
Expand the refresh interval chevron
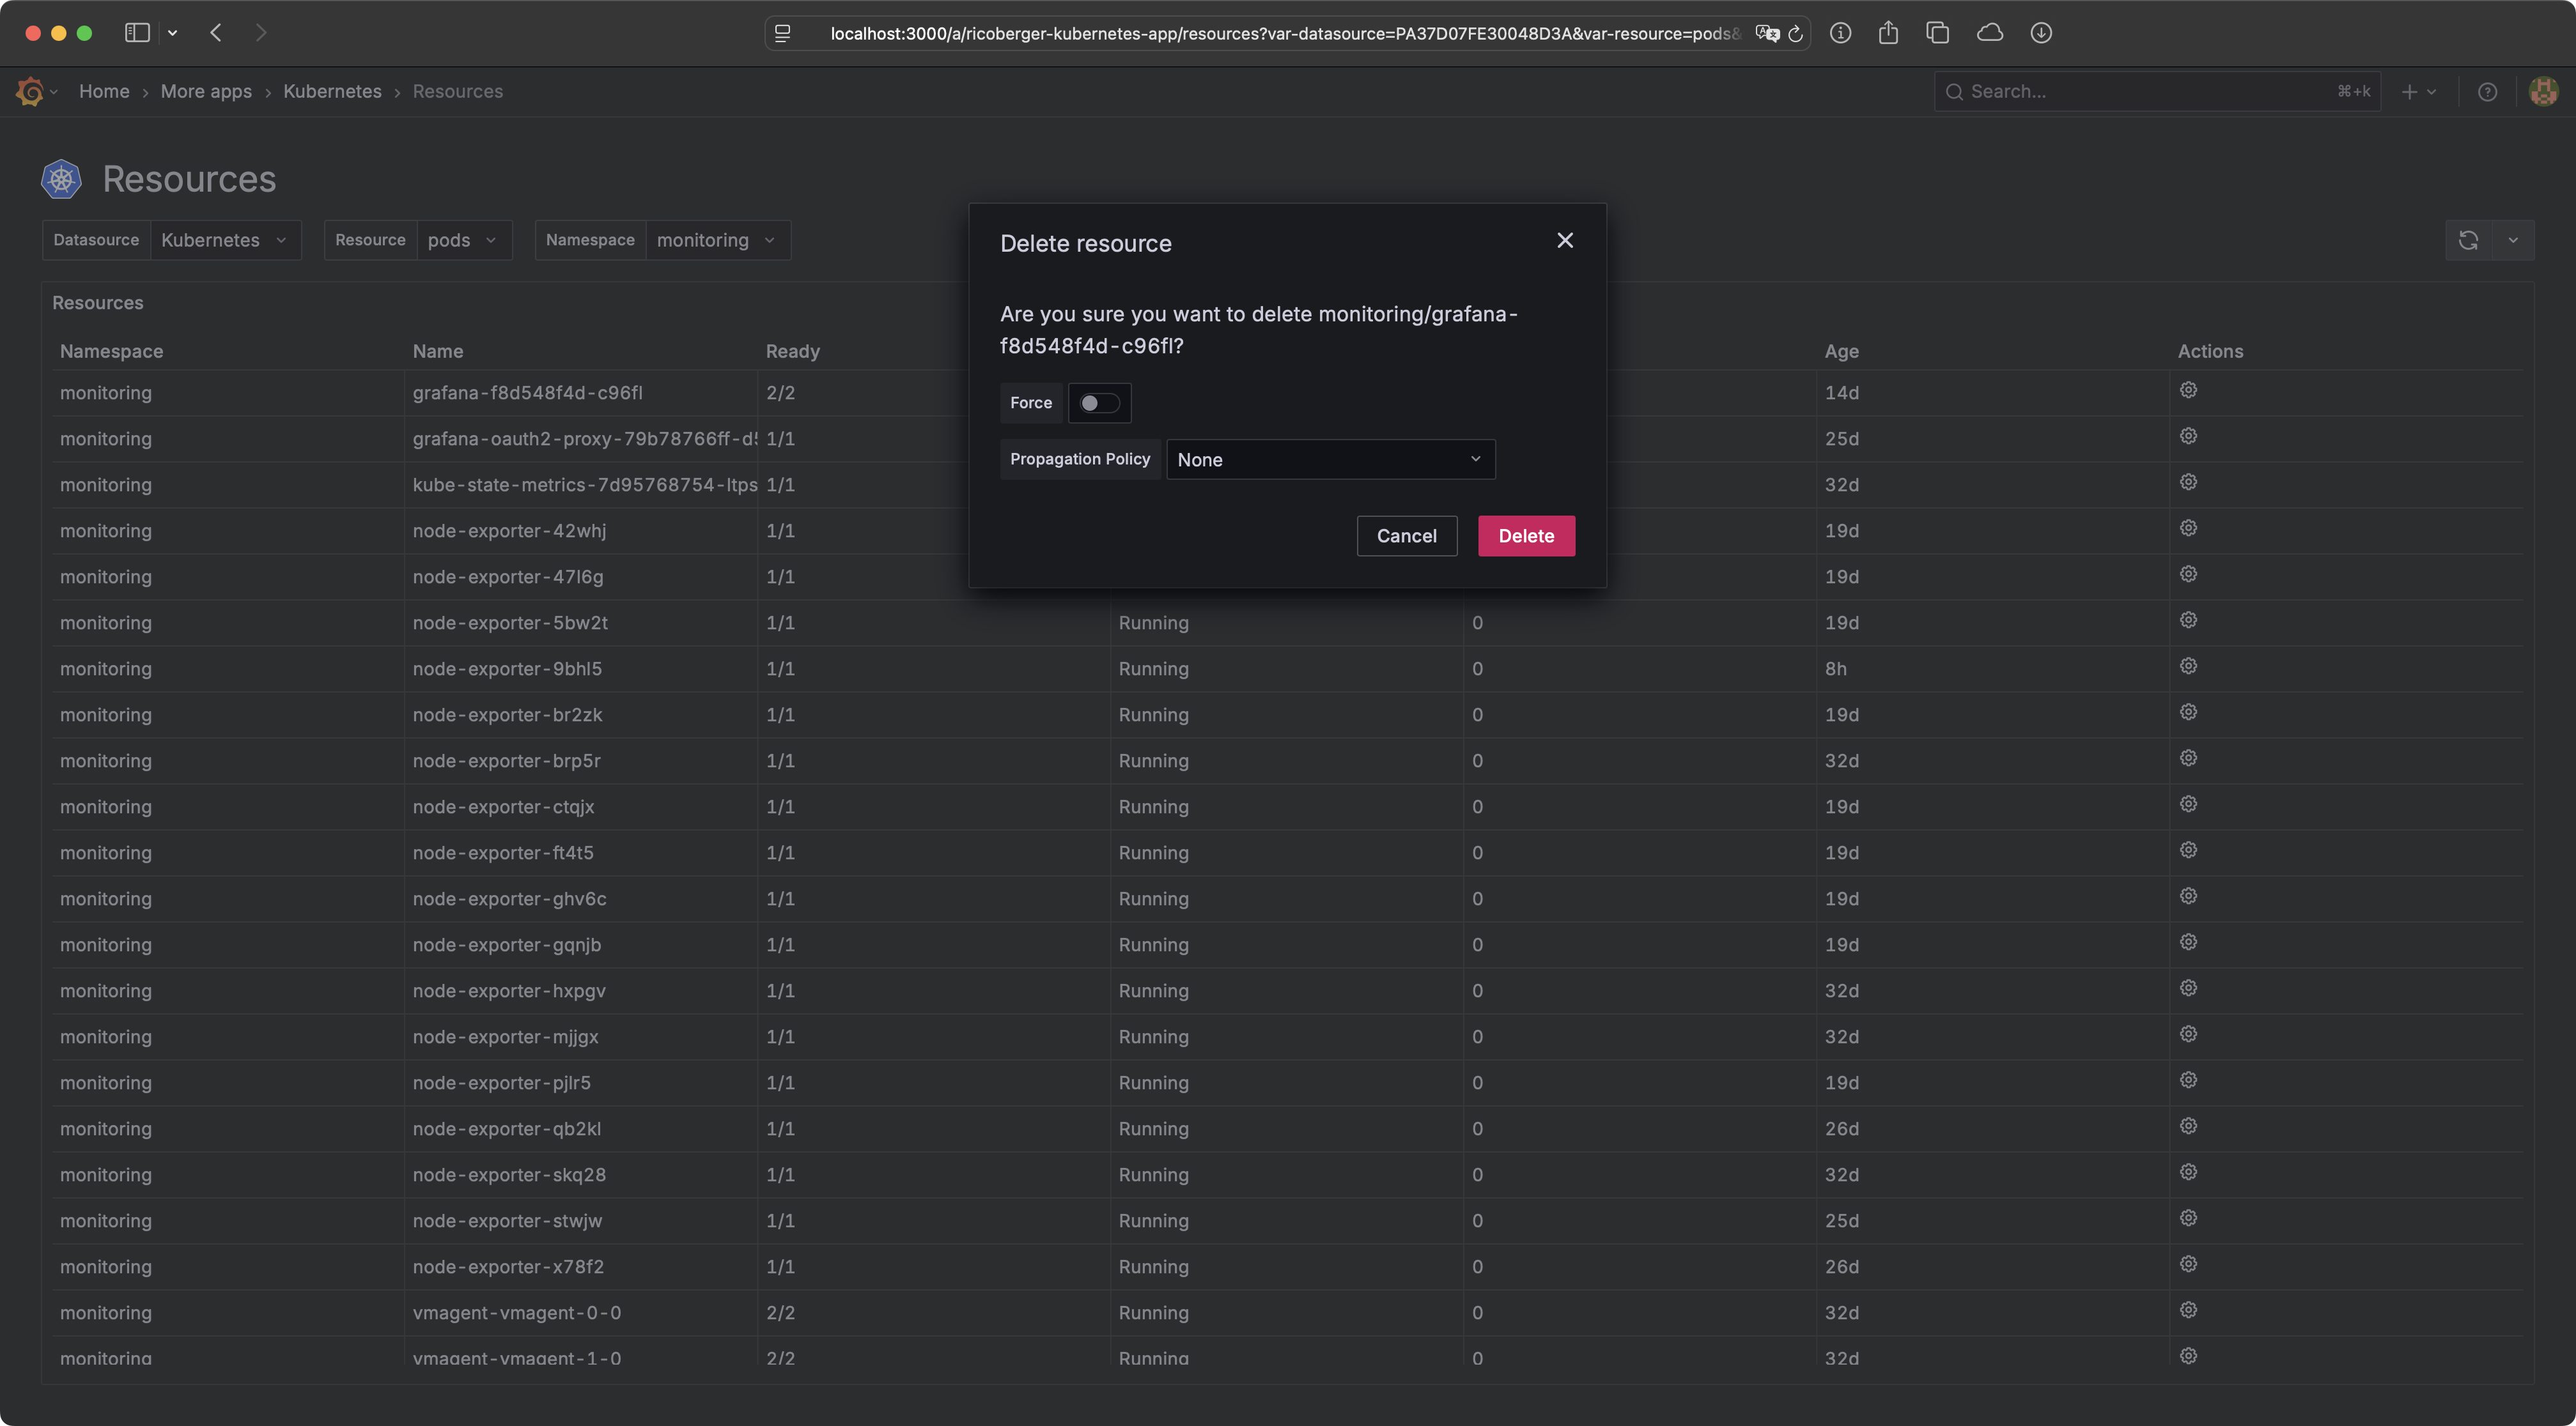[x=2513, y=240]
